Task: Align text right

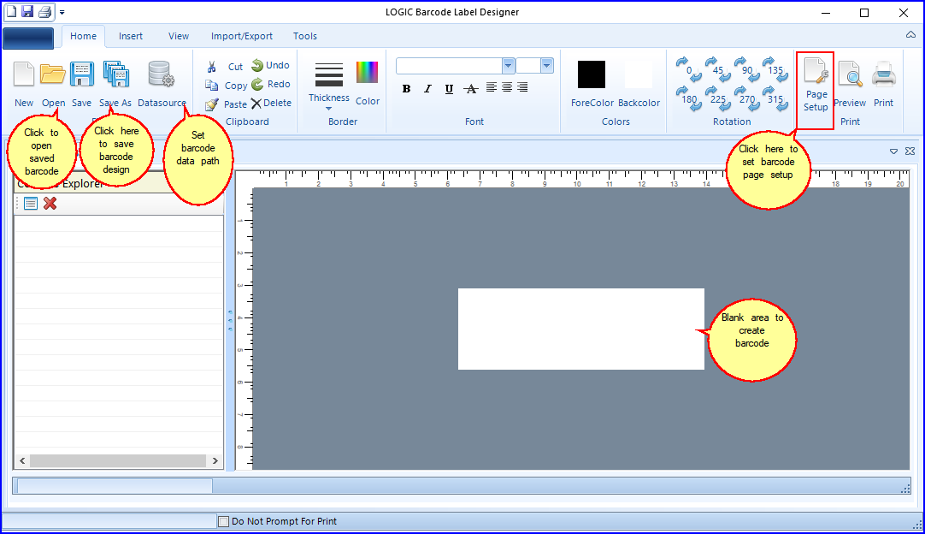Action: pyautogui.click(x=522, y=87)
